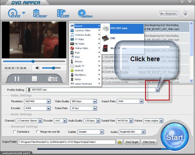This screenshot has height=155, width=195.
Task: Open the HD Video submenu
Action: tap(85, 44)
